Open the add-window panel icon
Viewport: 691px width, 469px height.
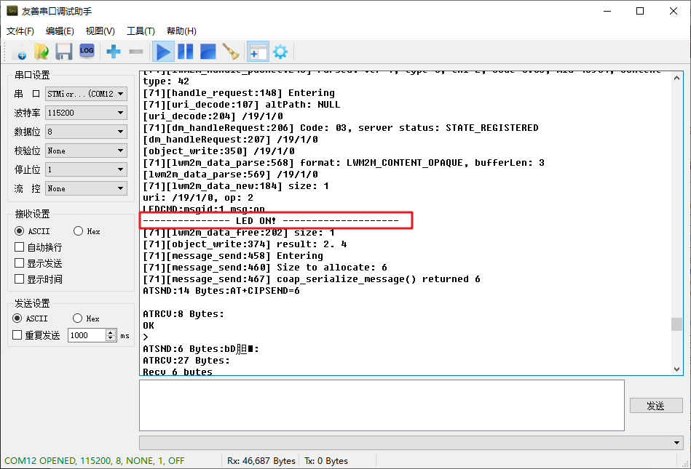[258, 52]
